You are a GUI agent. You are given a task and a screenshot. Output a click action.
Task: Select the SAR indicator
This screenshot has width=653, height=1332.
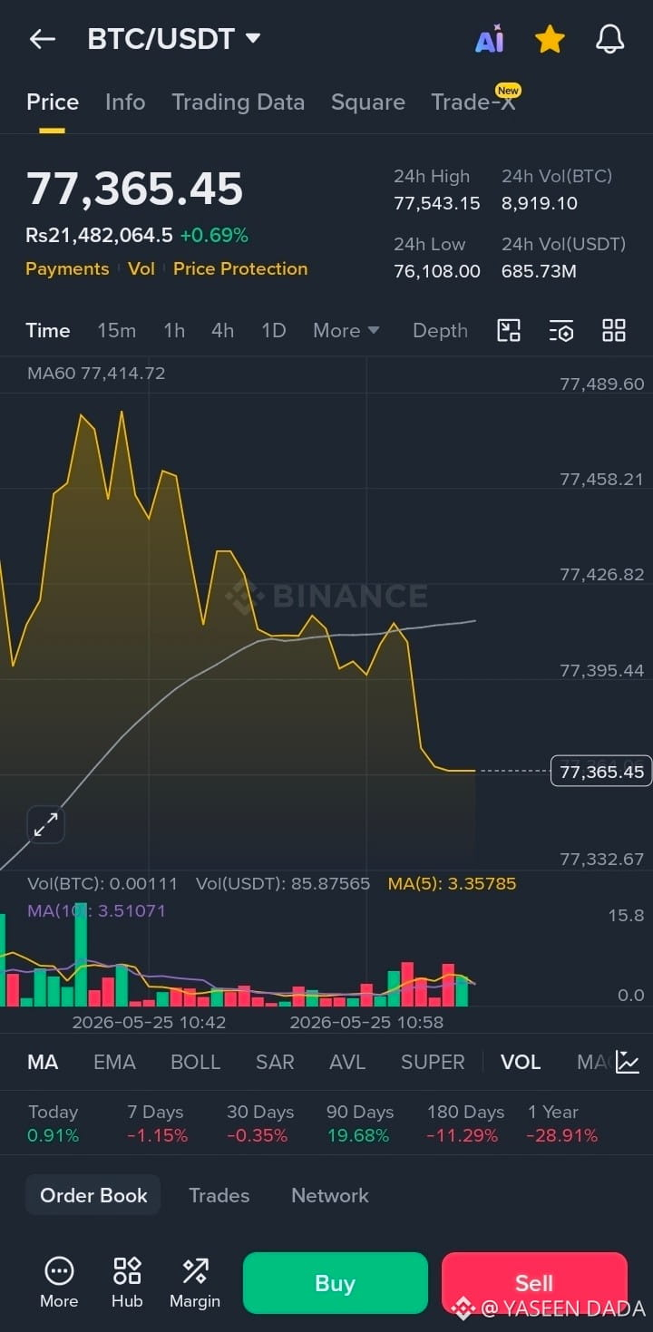click(275, 1062)
